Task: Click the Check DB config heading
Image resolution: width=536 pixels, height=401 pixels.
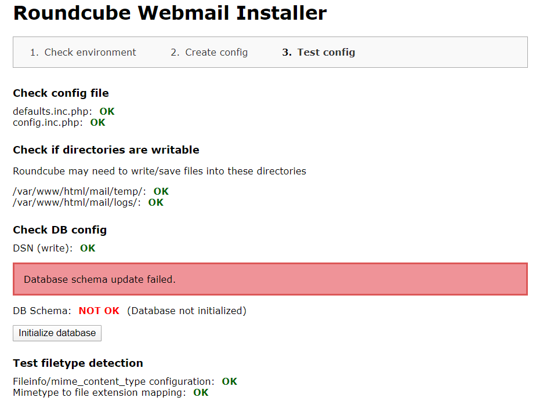Action: (x=60, y=229)
